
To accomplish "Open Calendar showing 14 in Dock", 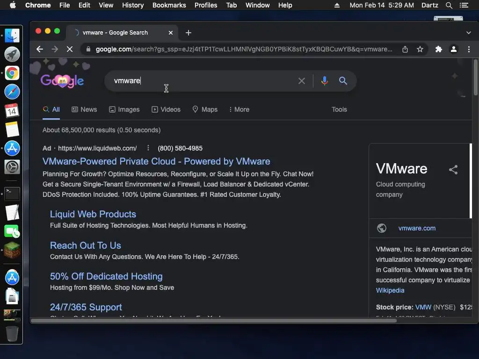I will (x=12, y=110).
